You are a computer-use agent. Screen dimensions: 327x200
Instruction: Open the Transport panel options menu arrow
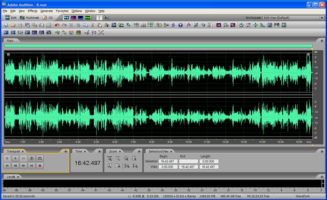pos(66,151)
